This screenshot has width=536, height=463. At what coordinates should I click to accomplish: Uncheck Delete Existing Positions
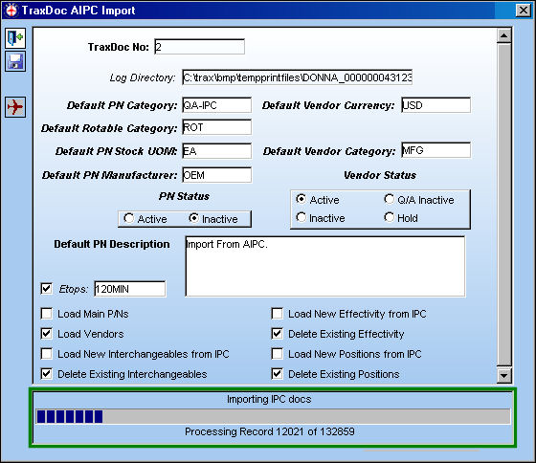click(x=278, y=374)
